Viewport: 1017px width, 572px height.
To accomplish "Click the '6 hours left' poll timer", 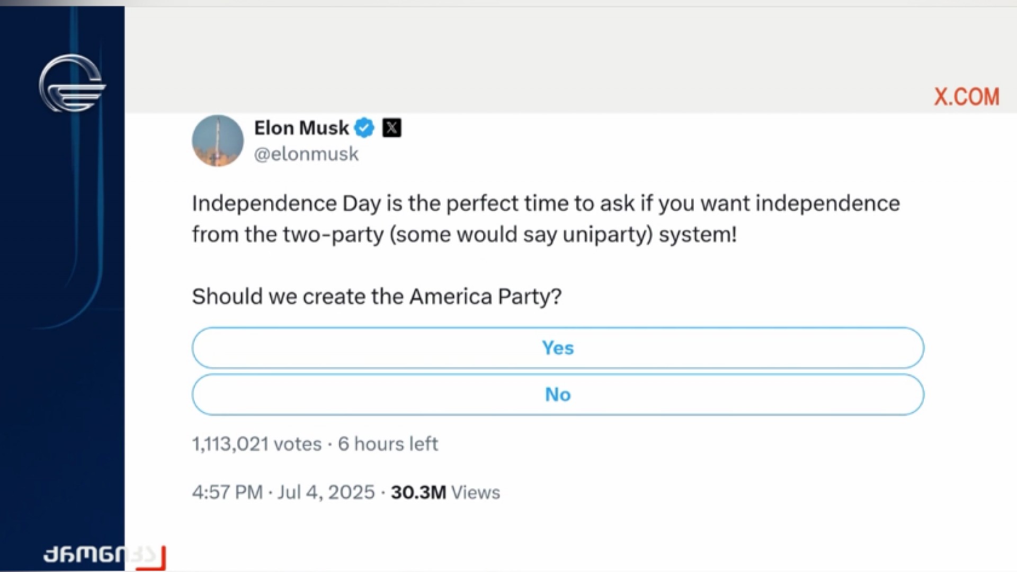I will click(388, 444).
